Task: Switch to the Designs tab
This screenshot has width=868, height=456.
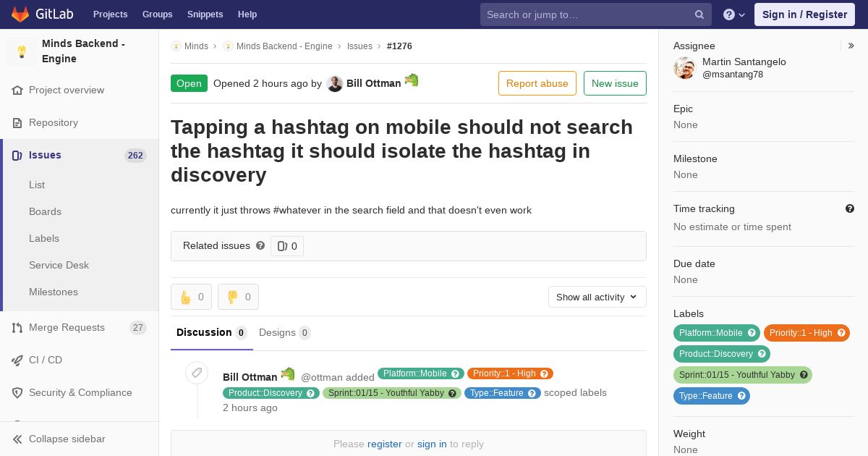Action: 284,332
